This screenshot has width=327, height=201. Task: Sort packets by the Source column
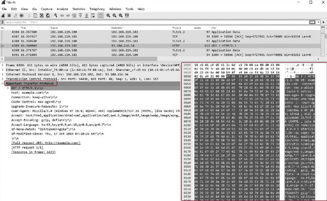click(54, 28)
